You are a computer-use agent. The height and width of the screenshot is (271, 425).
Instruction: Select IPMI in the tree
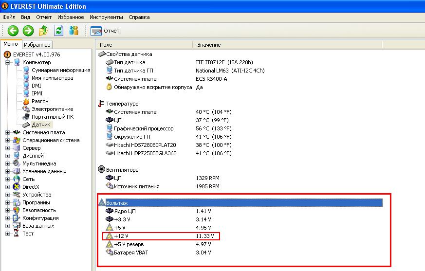[37, 93]
